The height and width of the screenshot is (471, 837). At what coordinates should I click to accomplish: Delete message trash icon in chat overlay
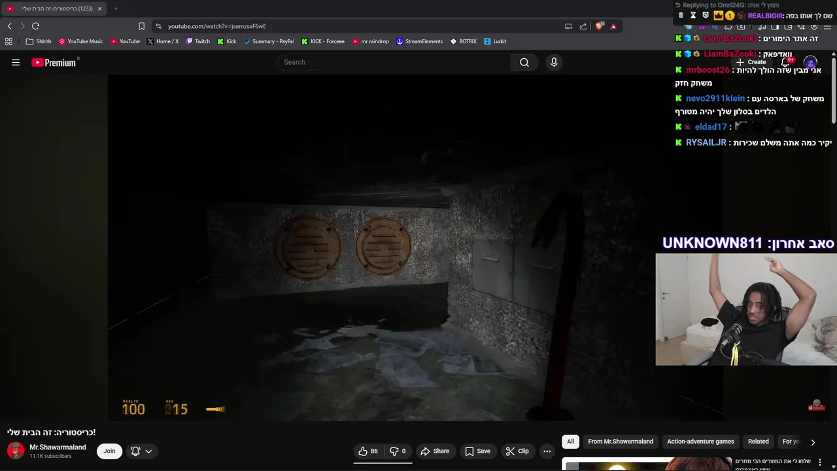[681, 16]
